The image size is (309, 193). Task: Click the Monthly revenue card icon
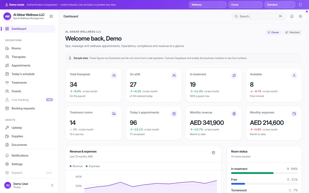(234, 113)
